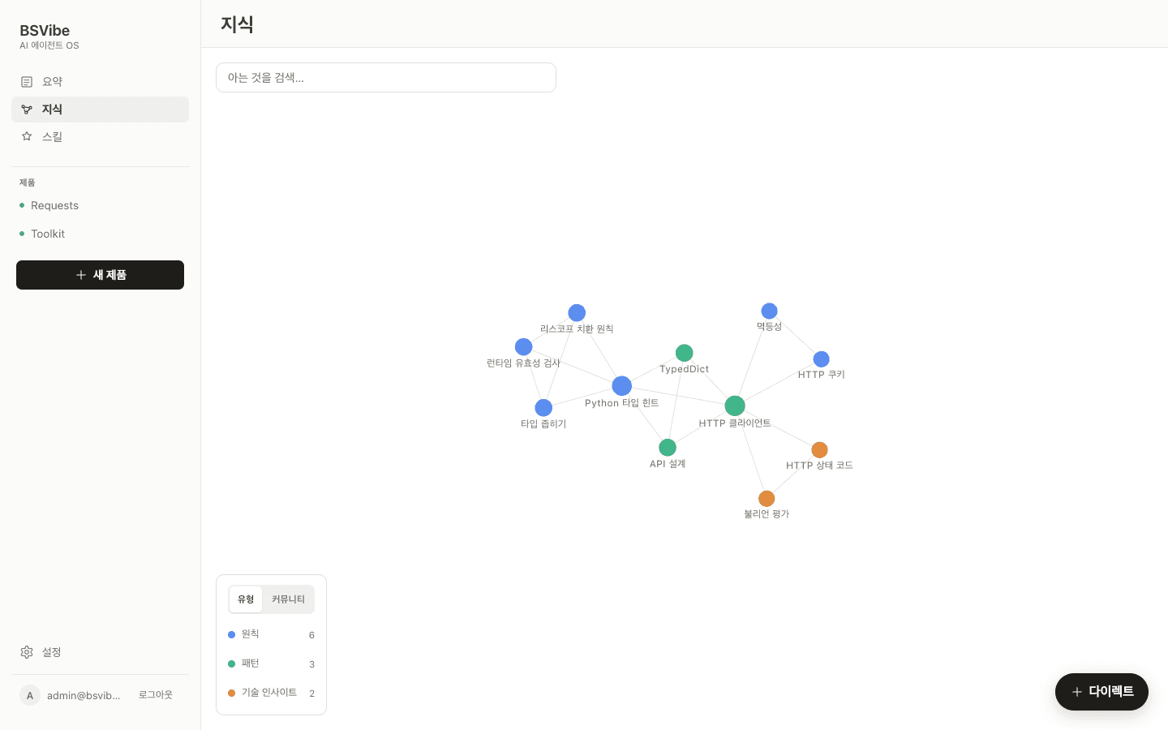Click the 아는 것을 검색 search field
1168x730 pixels.
(386, 78)
